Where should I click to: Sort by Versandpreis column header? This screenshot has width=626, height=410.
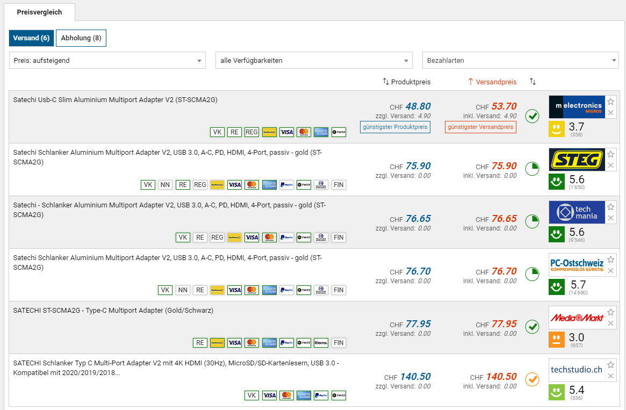tap(492, 82)
